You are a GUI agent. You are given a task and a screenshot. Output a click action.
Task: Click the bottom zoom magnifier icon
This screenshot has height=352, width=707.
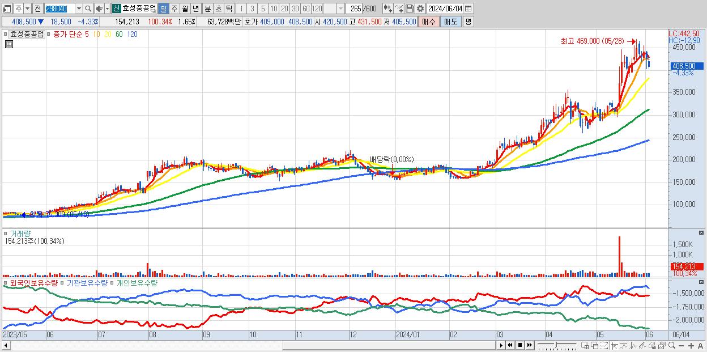(671, 345)
